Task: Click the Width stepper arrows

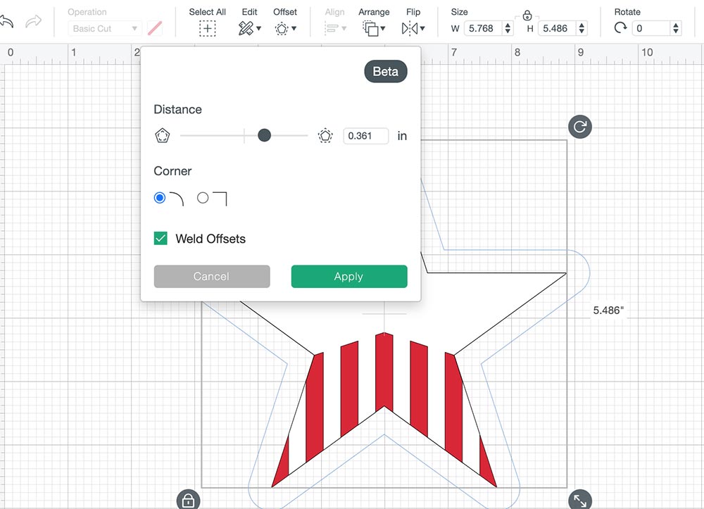Action: [508, 28]
